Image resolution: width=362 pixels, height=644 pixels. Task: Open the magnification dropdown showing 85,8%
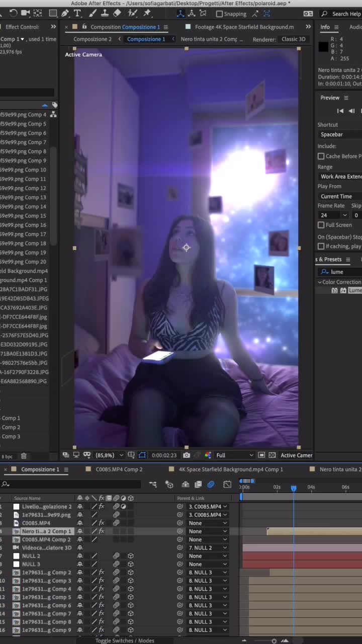110,455
